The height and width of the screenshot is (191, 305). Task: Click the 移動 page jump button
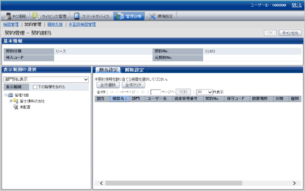(183, 92)
